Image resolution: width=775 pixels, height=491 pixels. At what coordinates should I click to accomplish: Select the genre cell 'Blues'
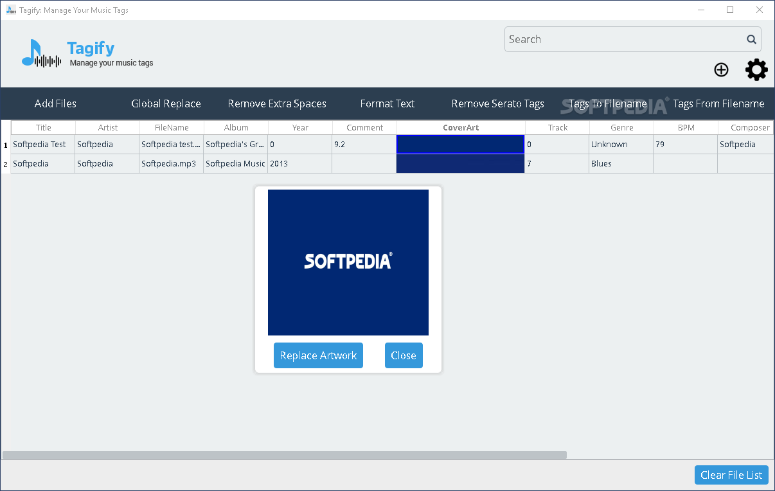(621, 164)
